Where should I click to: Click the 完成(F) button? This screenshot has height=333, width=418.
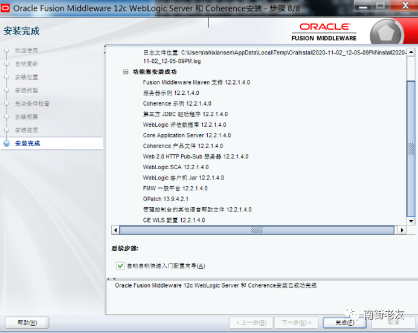(345, 323)
